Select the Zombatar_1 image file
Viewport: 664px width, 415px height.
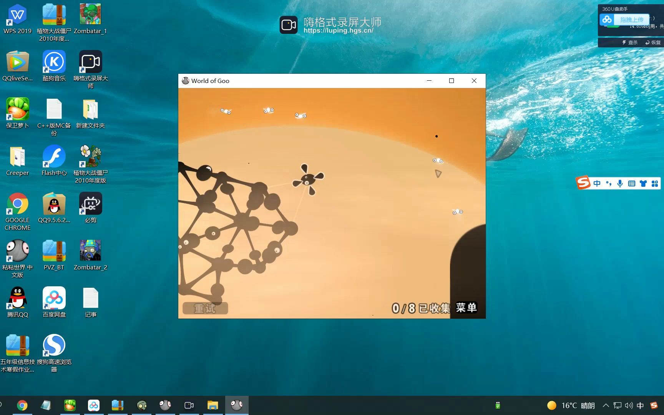pos(90,19)
